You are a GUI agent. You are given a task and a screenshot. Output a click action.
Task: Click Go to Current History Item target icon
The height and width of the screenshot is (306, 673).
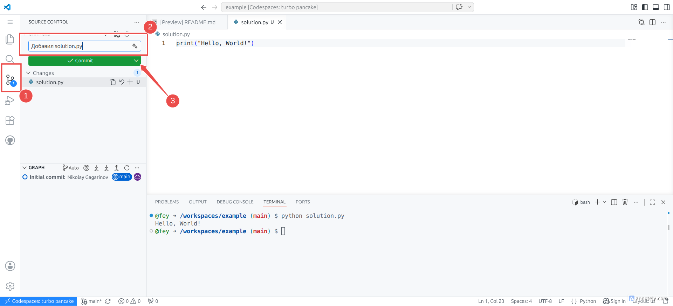point(86,168)
